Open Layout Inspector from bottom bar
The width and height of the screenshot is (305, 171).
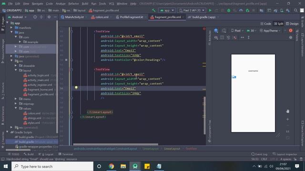click(x=285, y=154)
